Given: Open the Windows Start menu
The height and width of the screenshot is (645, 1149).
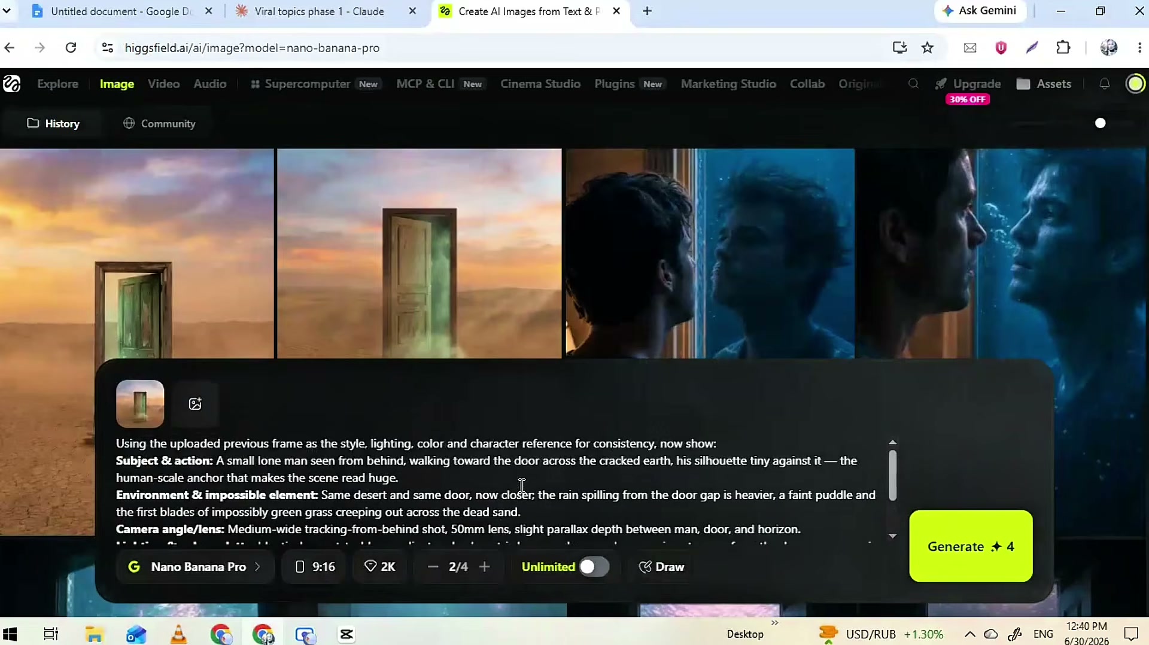Looking at the screenshot, I should click(10, 634).
